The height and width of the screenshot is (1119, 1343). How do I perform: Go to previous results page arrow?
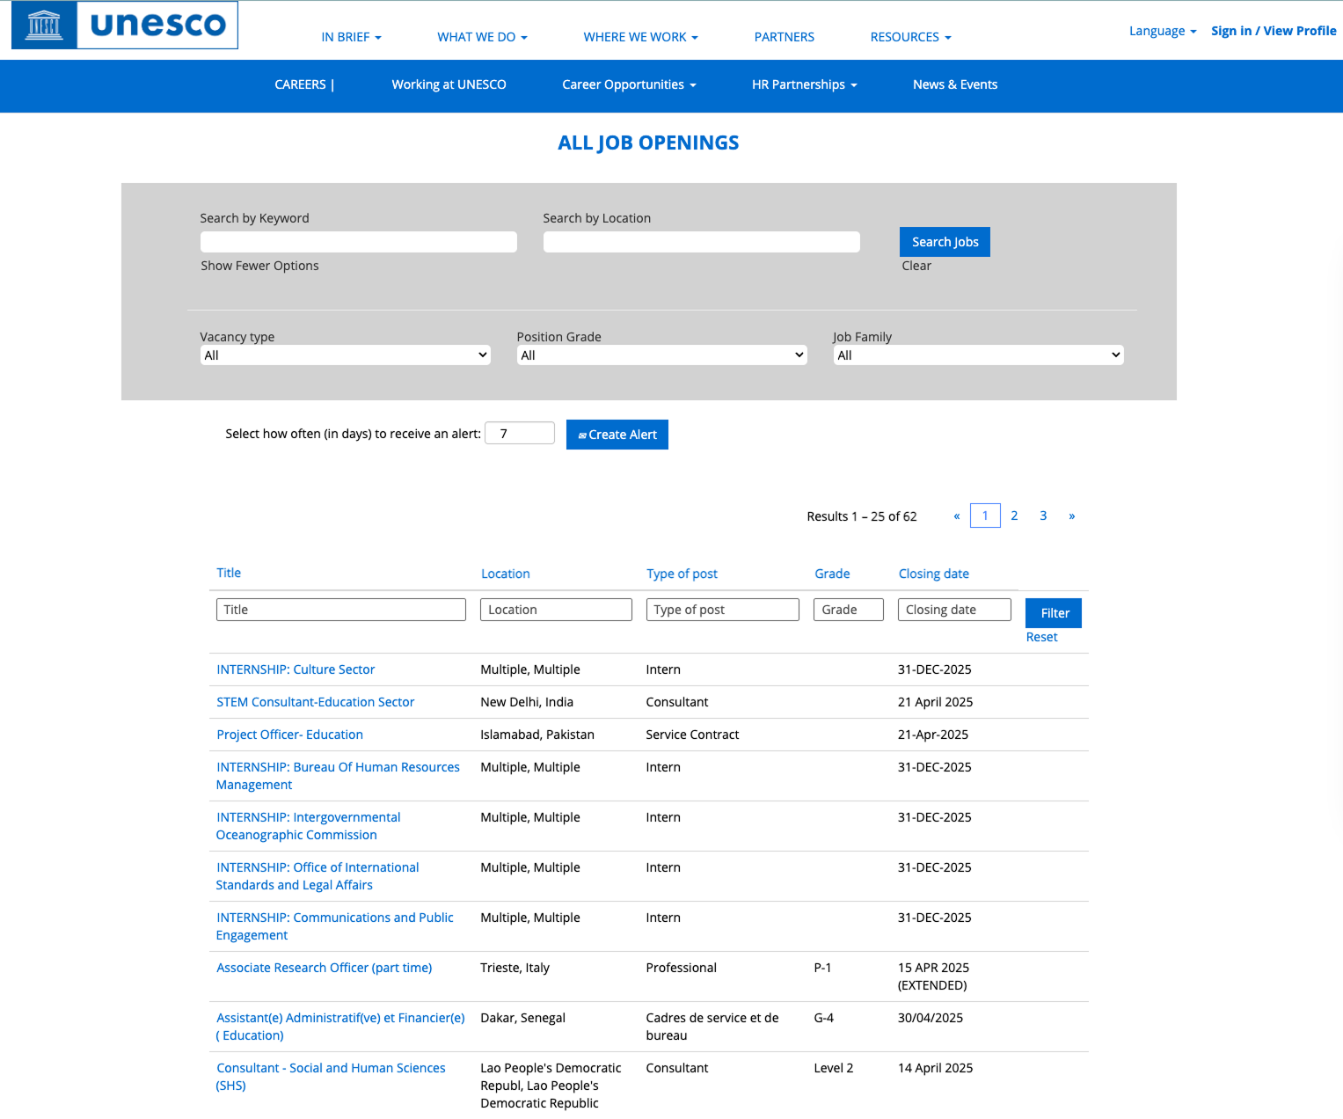(x=957, y=516)
